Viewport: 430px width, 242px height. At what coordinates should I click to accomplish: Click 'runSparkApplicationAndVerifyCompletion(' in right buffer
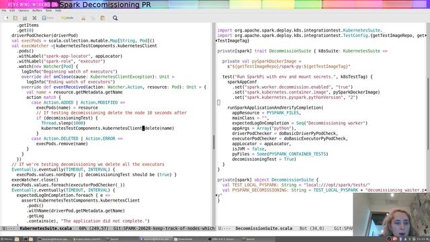point(275,108)
